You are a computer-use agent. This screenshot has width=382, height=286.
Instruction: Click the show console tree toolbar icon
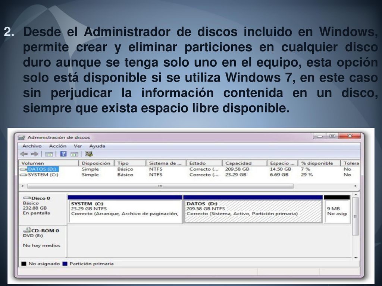[x=49, y=154]
